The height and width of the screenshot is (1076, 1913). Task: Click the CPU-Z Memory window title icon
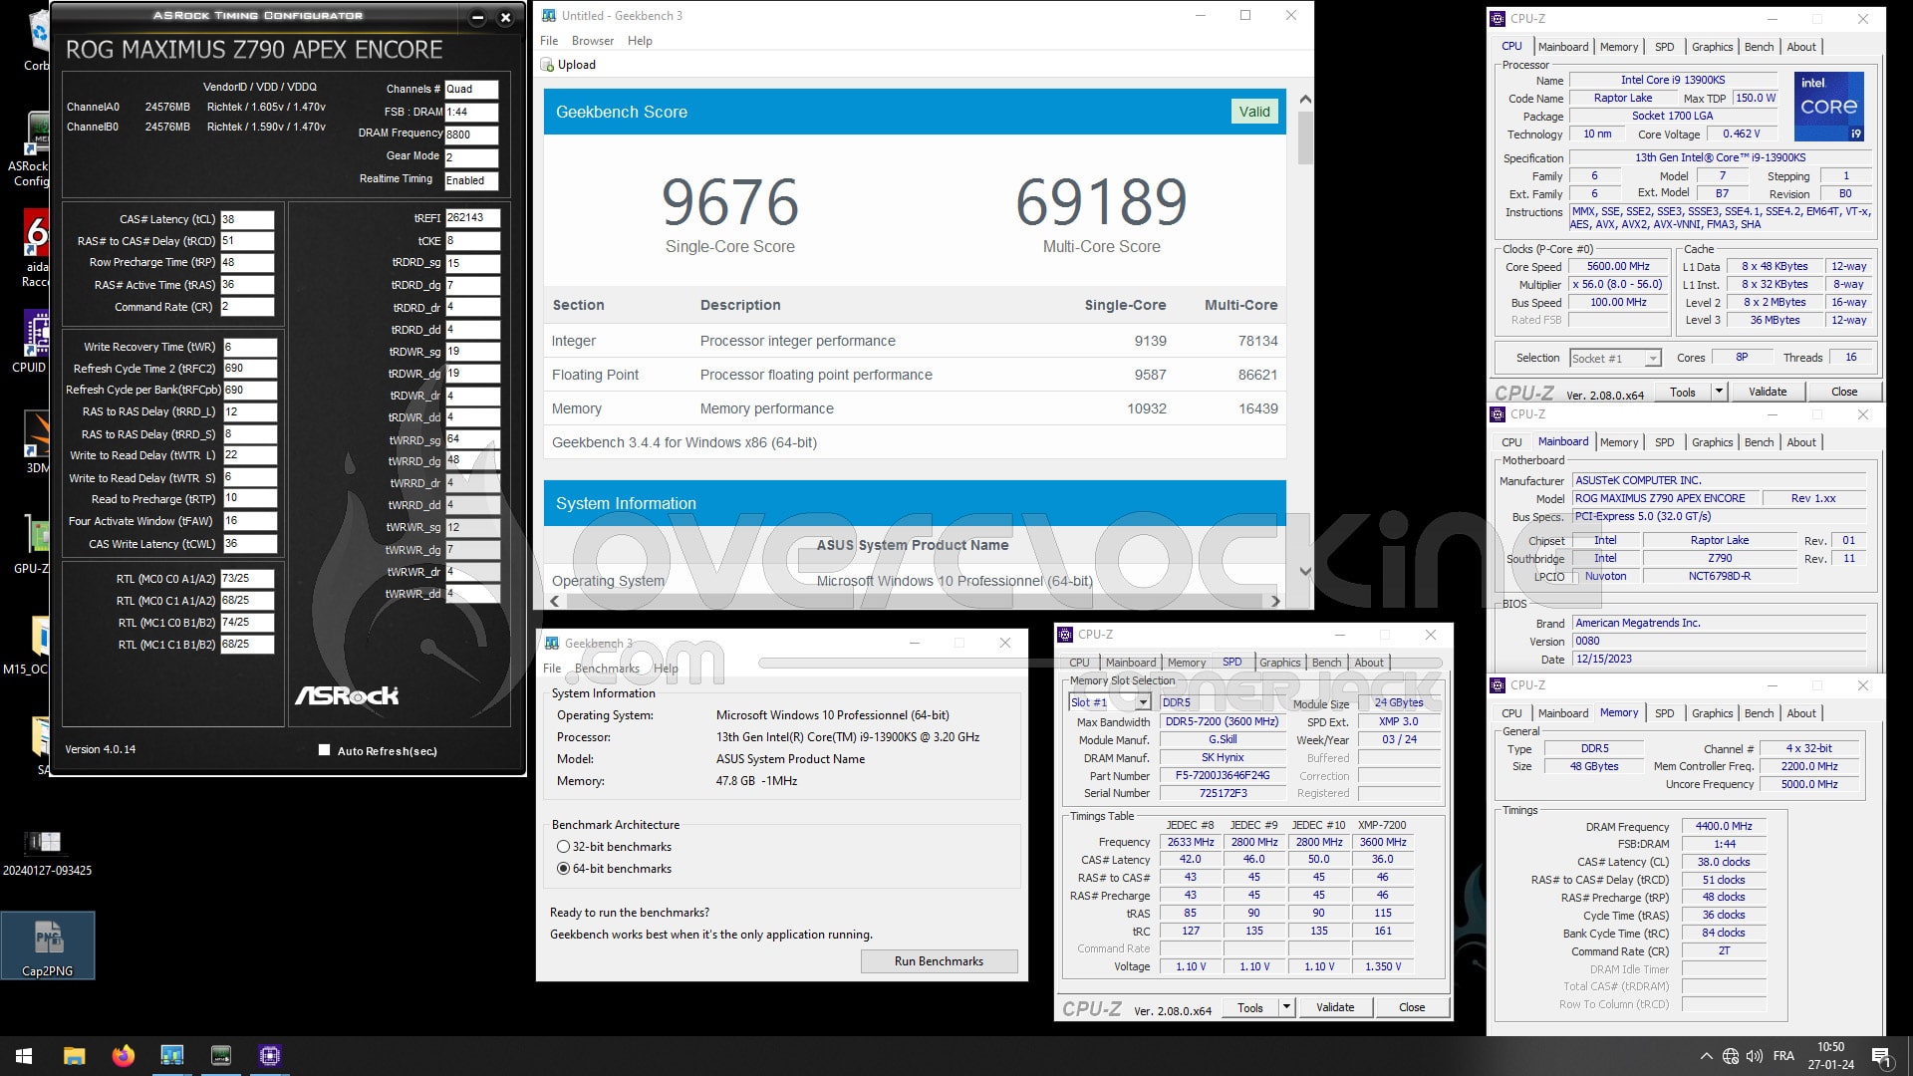point(1498,685)
